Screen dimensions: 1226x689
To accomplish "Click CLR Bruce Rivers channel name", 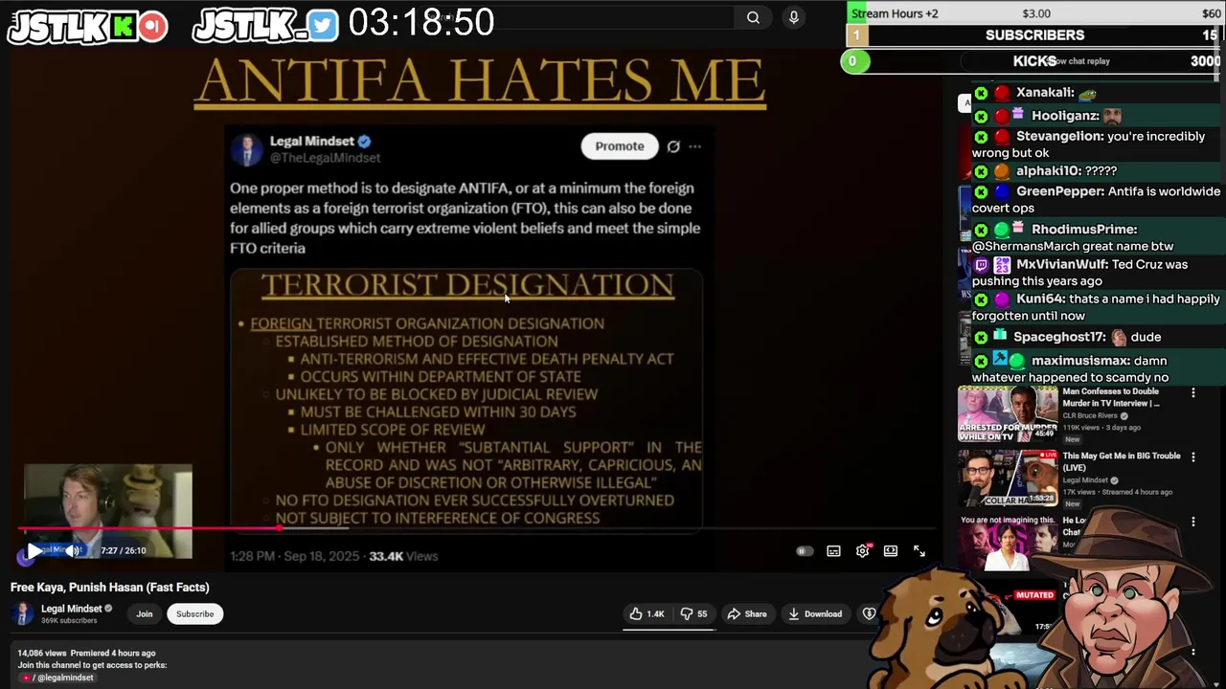I will pyautogui.click(x=1089, y=416).
